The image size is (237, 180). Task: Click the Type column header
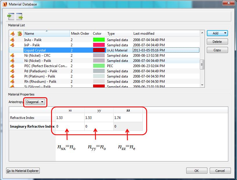[119, 34]
